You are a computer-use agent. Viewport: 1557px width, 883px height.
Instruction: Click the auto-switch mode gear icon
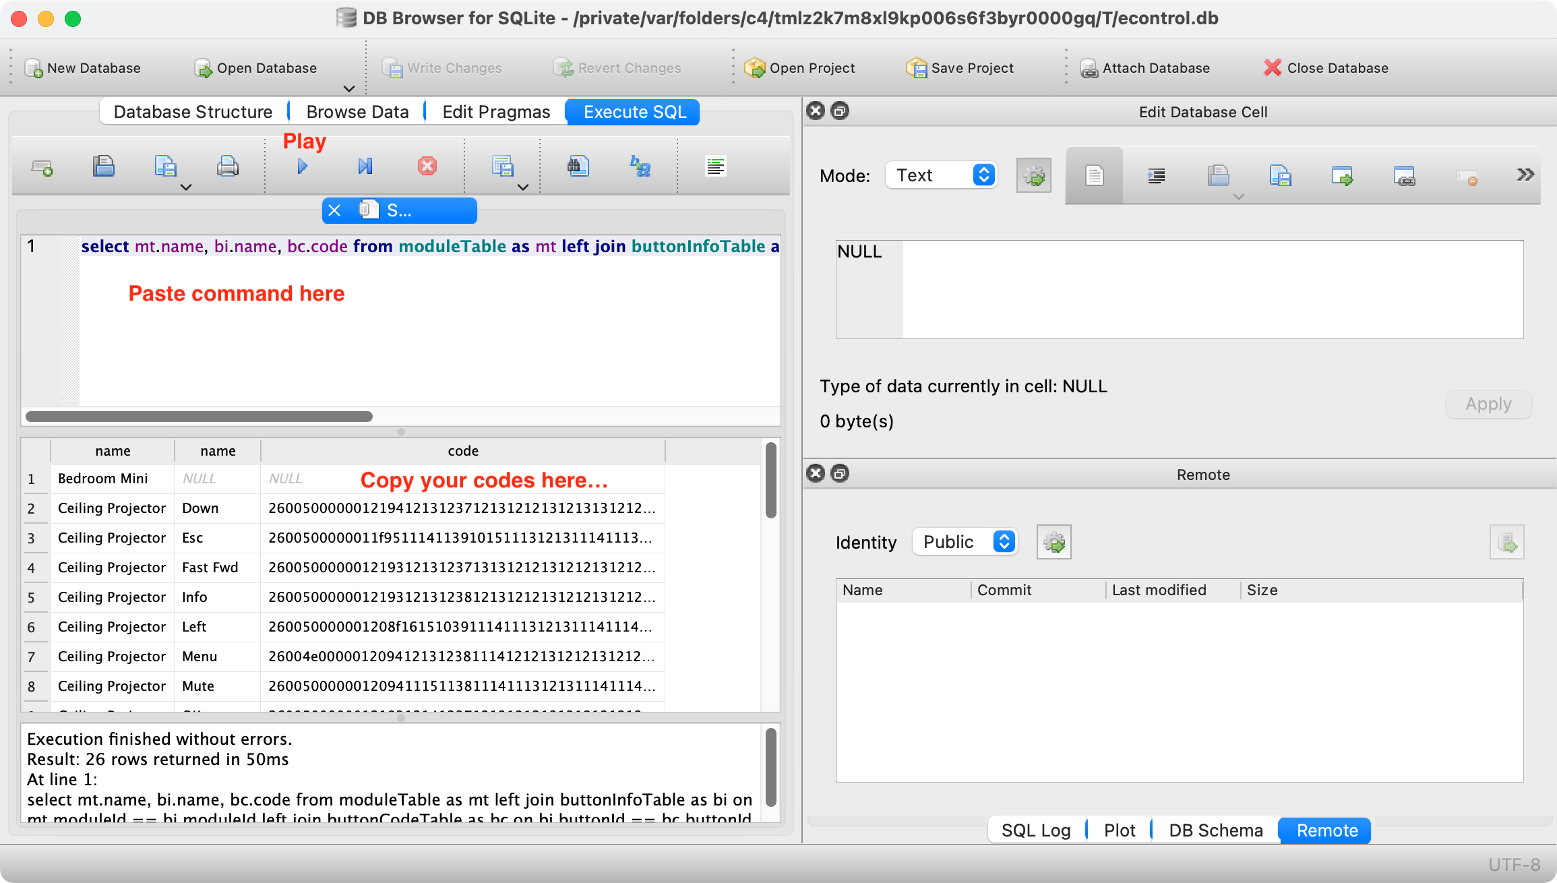pos(1034,176)
